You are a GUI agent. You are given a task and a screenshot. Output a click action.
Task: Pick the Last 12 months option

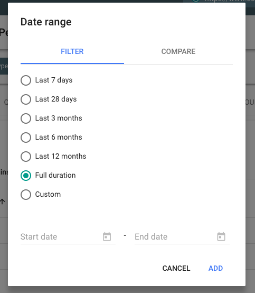click(26, 157)
